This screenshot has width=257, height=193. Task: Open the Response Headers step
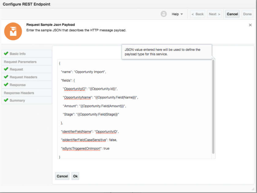(19, 93)
